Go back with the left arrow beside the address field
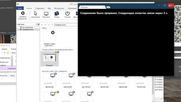The height and width of the screenshot is (102, 181). [x=42, y=25]
